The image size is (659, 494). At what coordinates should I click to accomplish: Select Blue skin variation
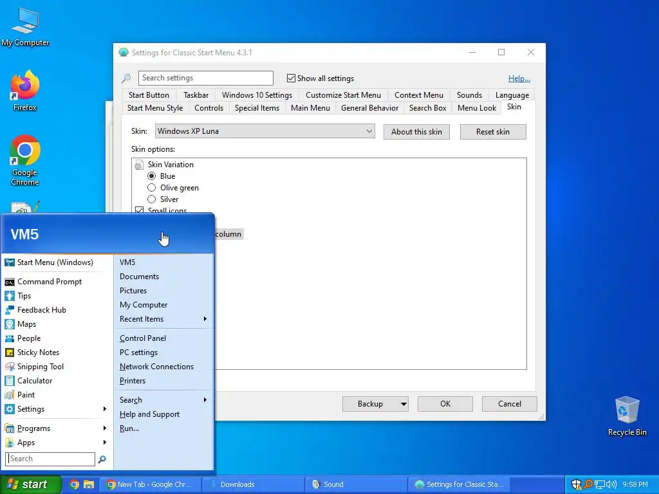152,176
